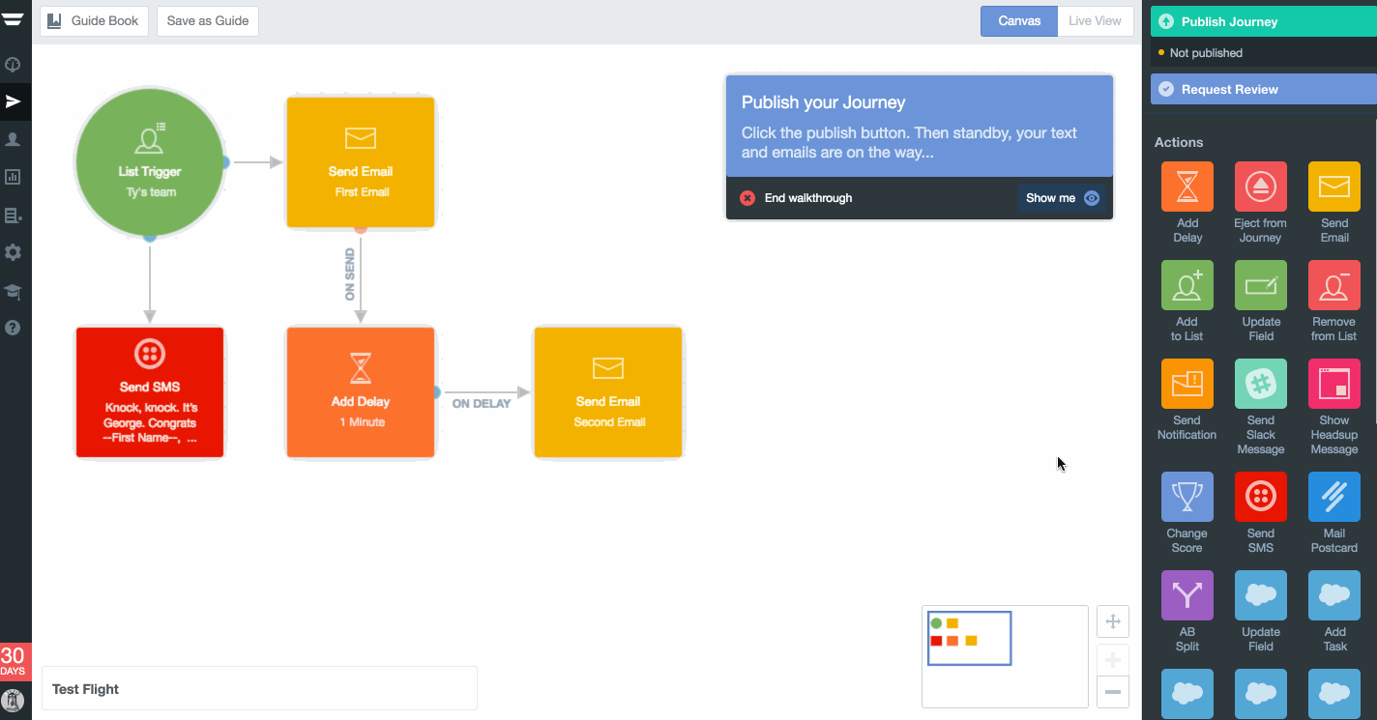This screenshot has width=1377, height=720.
Task: Click Request Review button
Action: (1263, 89)
